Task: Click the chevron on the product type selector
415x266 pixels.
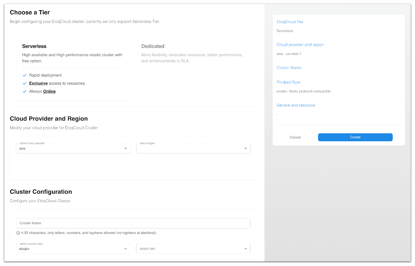Action: click(x=126, y=249)
